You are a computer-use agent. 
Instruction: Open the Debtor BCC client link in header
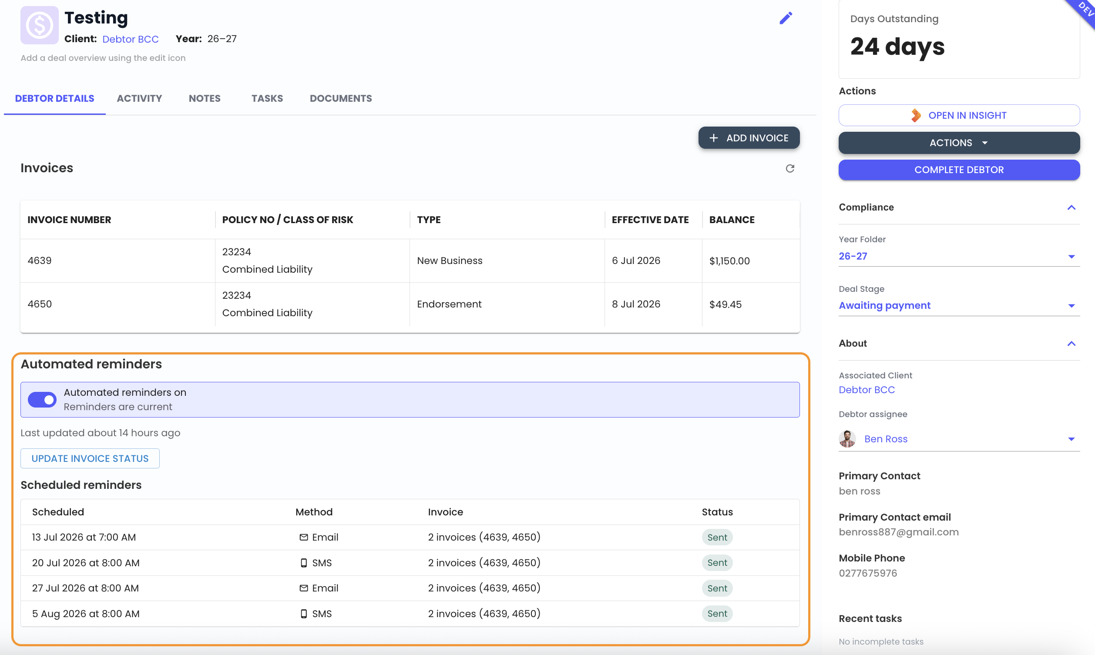(x=130, y=39)
